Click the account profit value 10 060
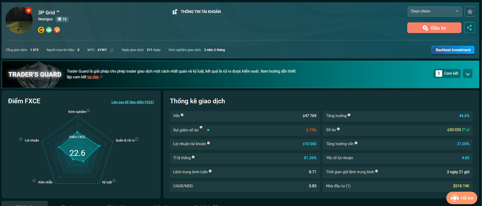 (x=310, y=144)
